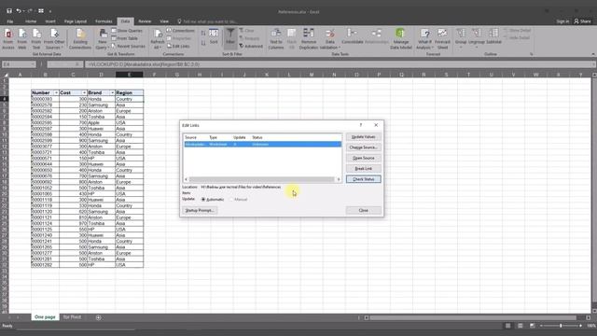The image size is (597, 336).
Task: Switch to the Formulas tab
Action: click(104, 21)
